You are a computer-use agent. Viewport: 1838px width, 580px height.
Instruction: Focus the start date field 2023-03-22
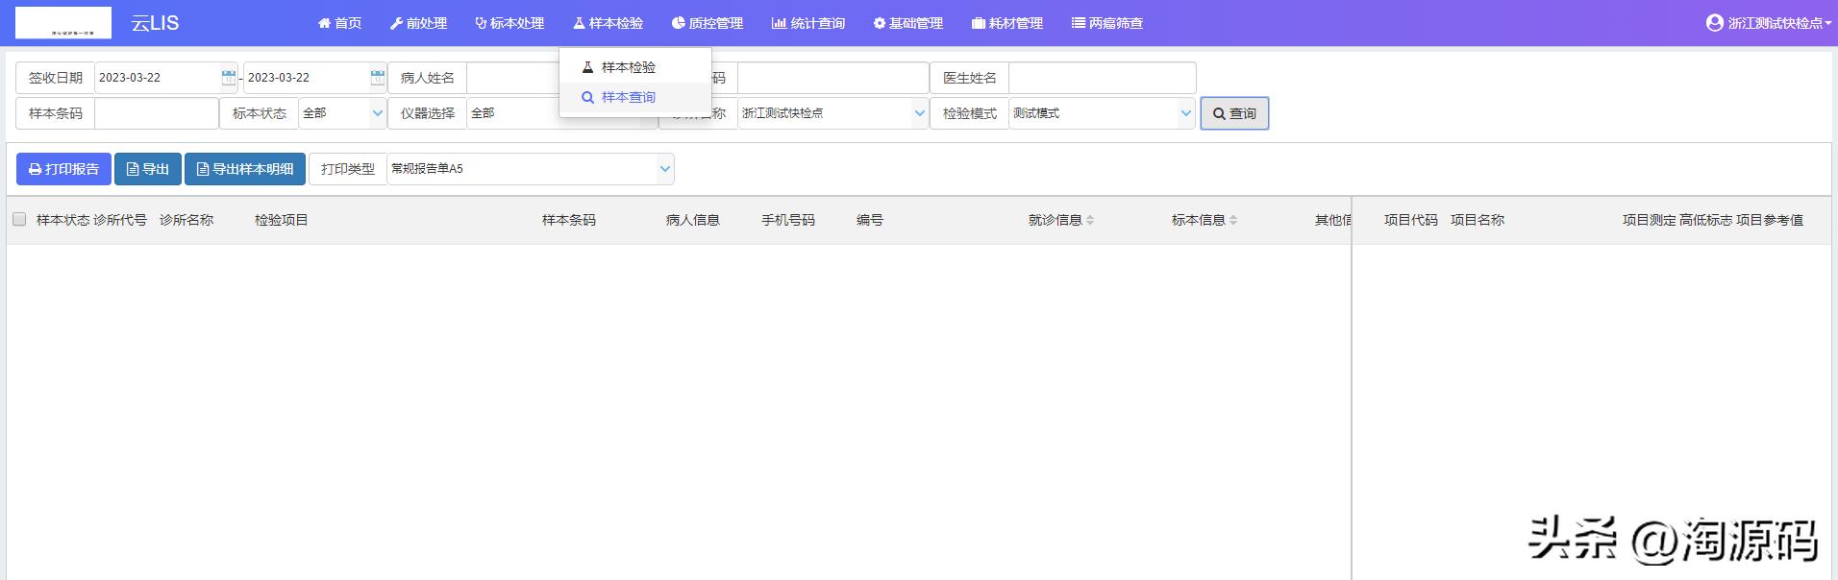click(158, 78)
